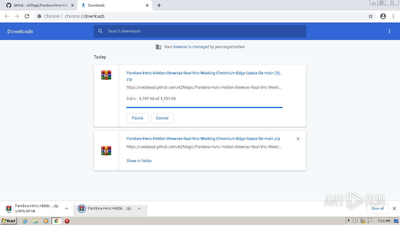The width and height of the screenshot is (400, 225).
Task: Open codeload URL of main (1).zip download
Action: click(x=204, y=87)
